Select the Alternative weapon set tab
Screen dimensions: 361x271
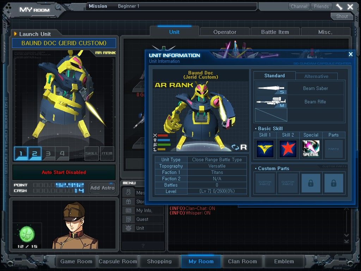click(317, 76)
